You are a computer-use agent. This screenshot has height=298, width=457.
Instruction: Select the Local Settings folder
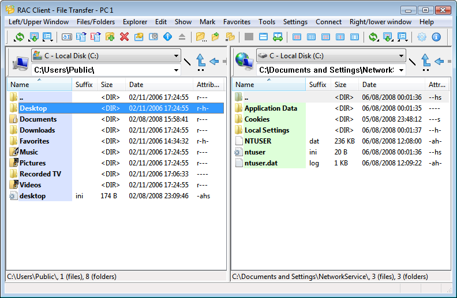pos(341,130)
